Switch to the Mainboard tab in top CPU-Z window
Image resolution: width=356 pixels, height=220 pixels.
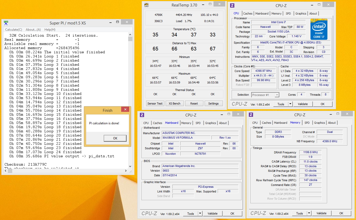tap(262, 14)
